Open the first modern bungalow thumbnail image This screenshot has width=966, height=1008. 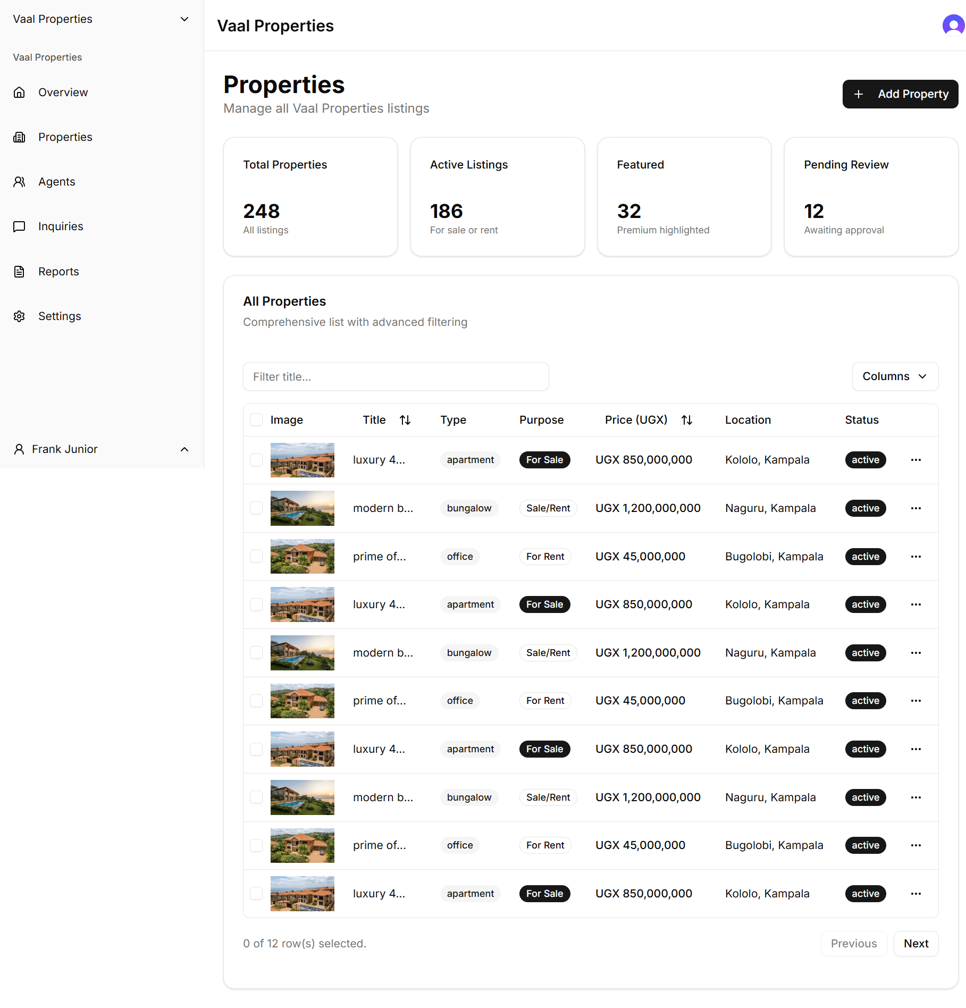click(303, 508)
